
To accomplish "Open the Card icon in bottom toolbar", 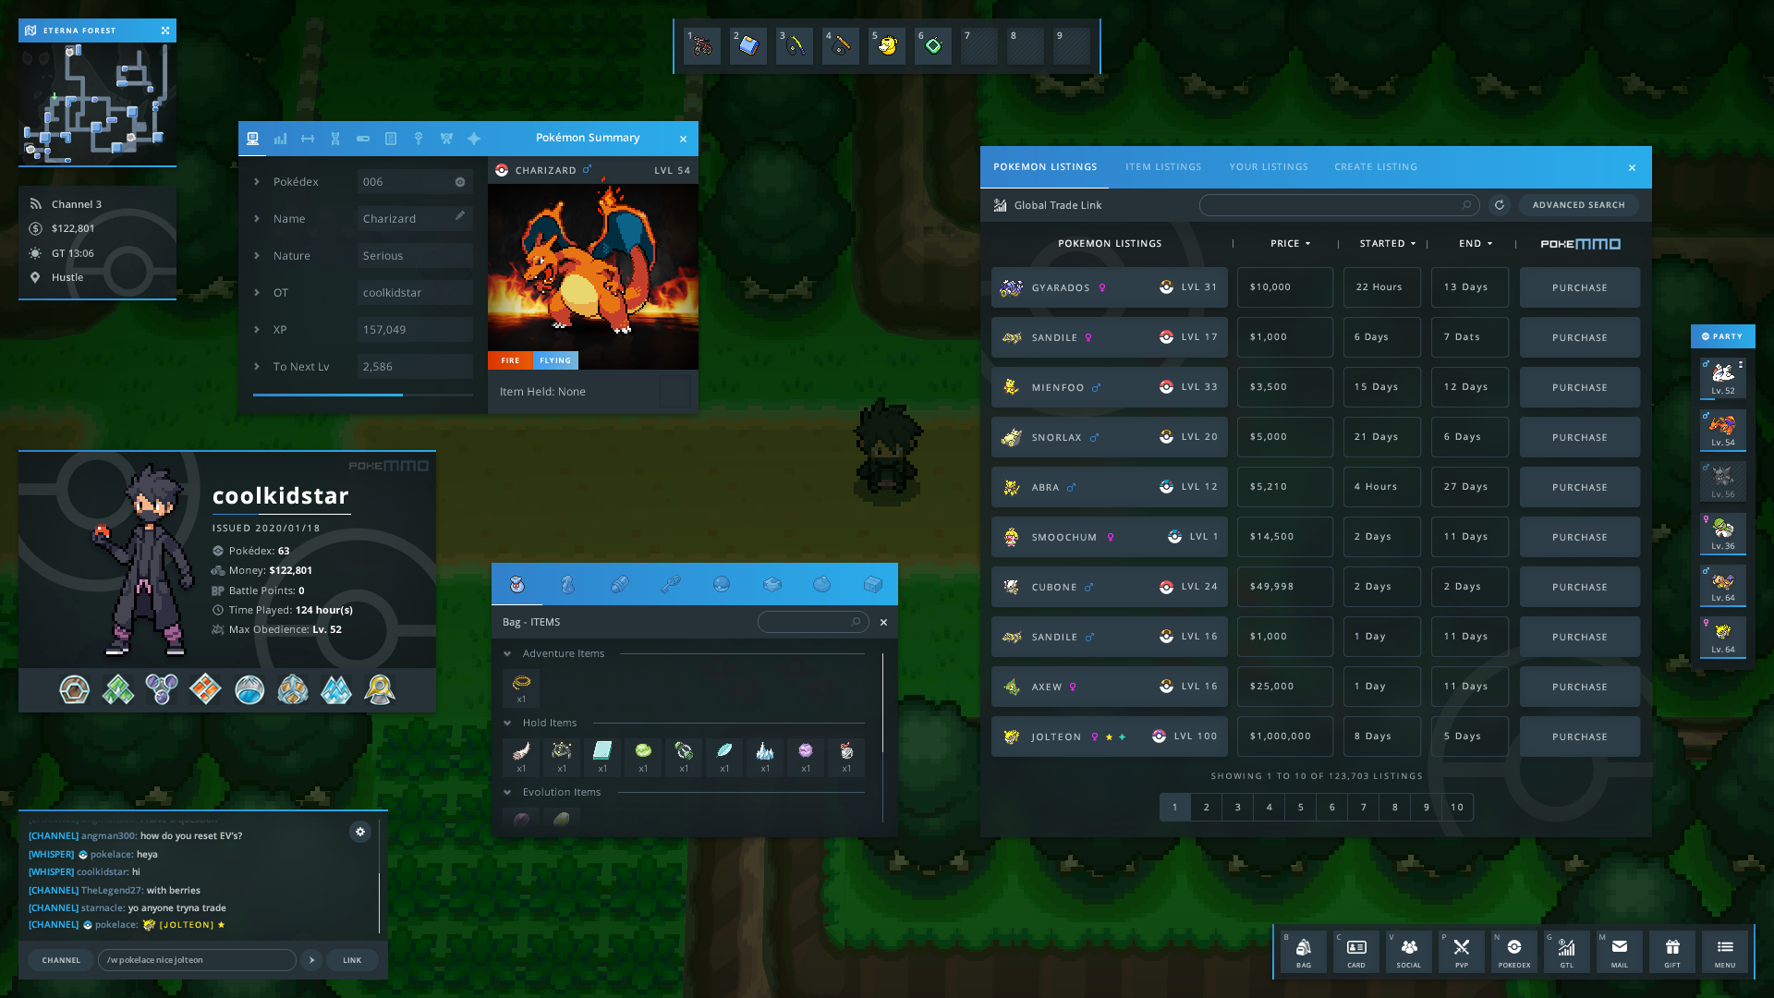I will tap(1356, 951).
